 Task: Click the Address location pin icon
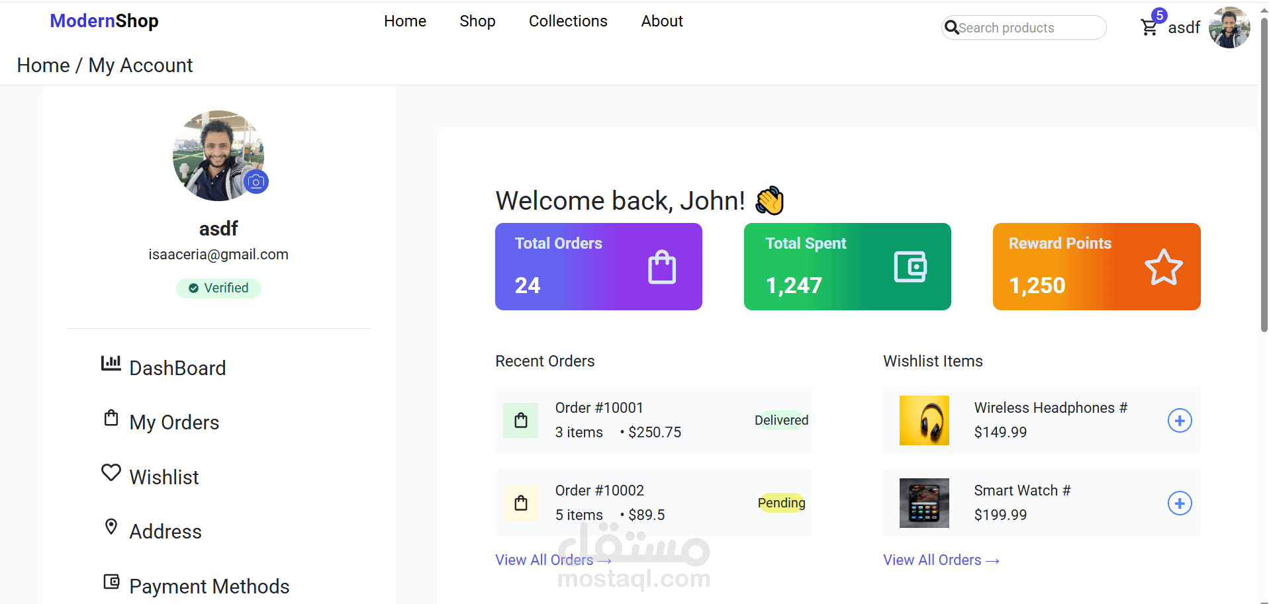pos(111,527)
